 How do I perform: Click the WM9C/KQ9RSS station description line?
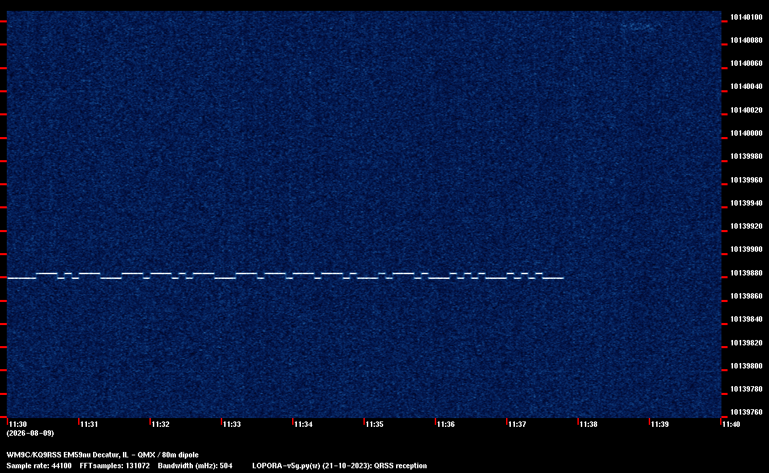pyautogui.click(x=103, y=455)
